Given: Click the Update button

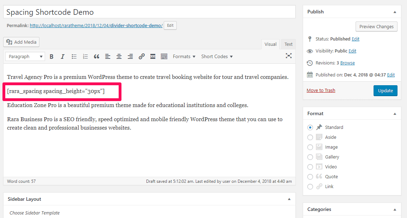Looking at the screenshot, I should (x=385, y=91).
